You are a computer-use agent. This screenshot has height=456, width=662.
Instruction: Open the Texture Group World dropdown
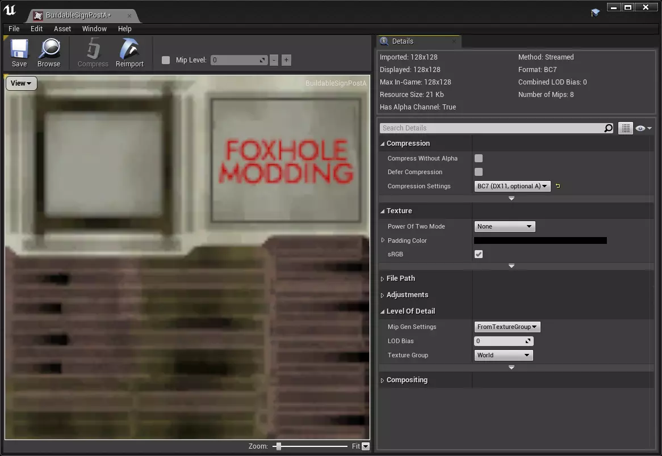click(504, 356)
